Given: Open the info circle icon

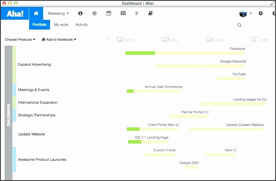Looking at the screenshot, I should [80, 13].
